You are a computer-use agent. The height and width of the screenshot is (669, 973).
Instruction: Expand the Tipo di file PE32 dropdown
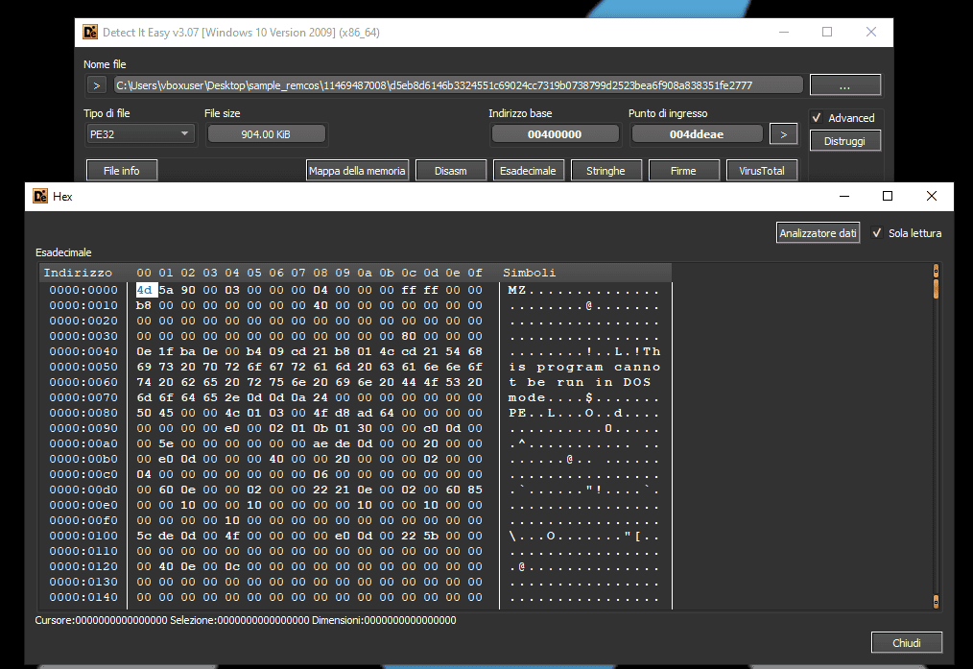tap(140, 134)
